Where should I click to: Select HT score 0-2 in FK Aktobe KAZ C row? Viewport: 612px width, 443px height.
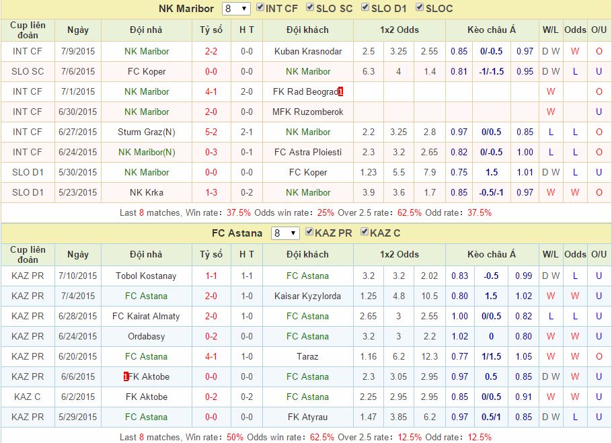coord(247,397)
